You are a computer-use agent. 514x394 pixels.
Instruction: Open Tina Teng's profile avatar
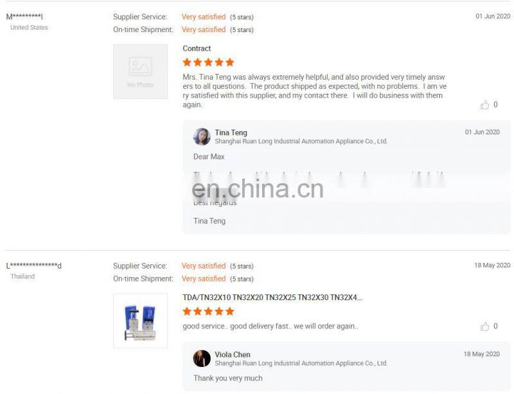[x=202, y=136]
